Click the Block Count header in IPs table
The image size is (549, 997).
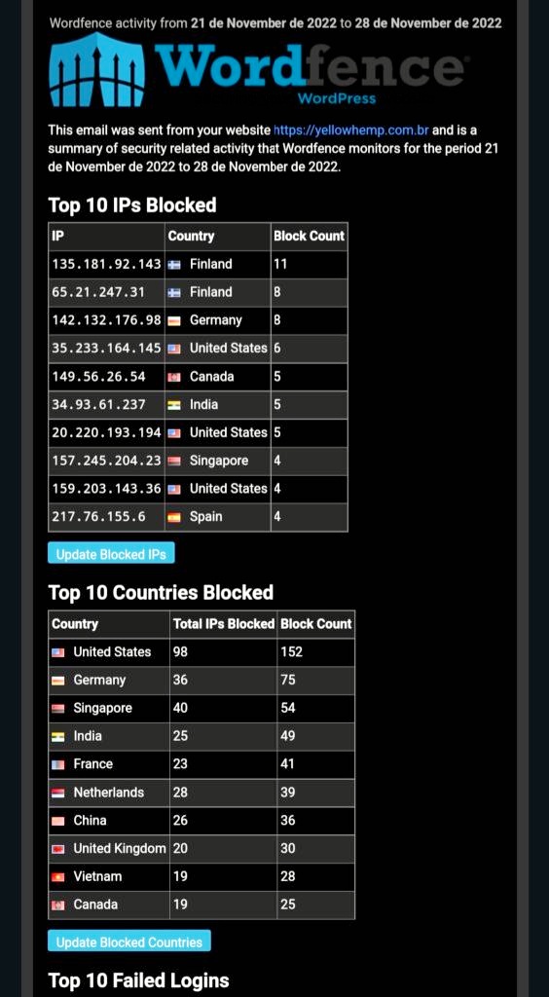pyautogui.click(x=309, y=236)
